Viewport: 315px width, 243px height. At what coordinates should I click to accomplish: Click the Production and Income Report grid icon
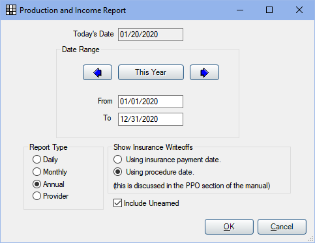11,10
